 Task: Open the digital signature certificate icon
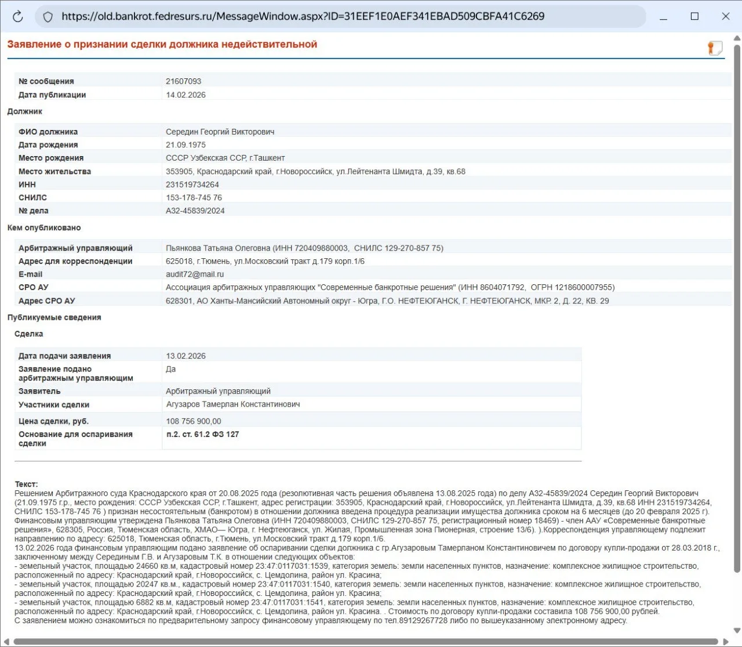(715, 48)
